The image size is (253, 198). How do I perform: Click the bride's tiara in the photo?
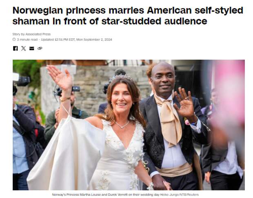123,77
